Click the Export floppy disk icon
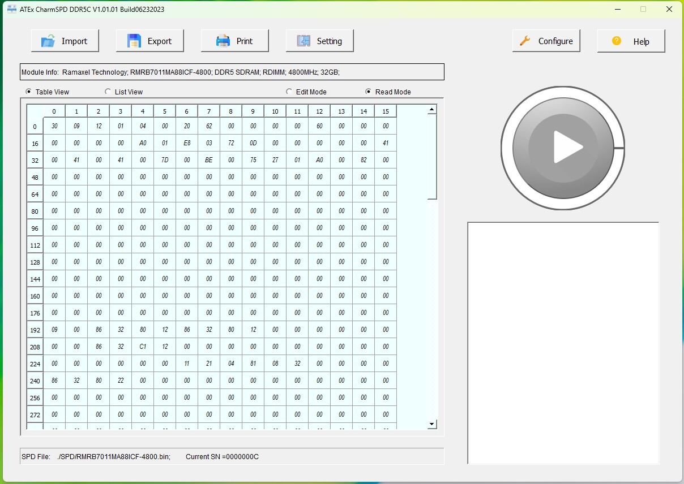Viewport: 684px width, 484px height. click(134, 41)
